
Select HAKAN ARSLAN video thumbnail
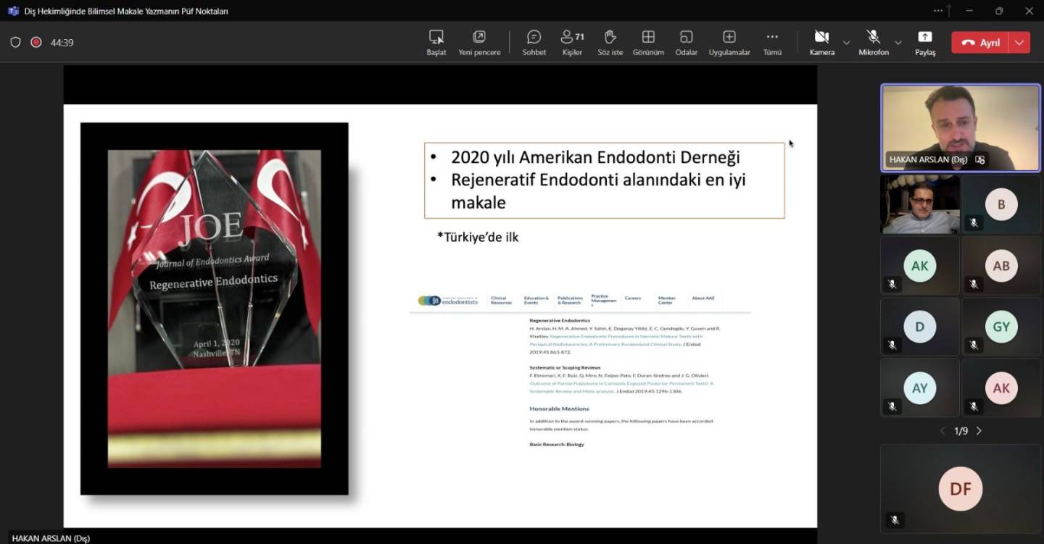[x=960, y=128]
